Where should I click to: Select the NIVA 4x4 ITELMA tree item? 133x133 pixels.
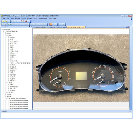pyautogui.click(x=22, y=63)
